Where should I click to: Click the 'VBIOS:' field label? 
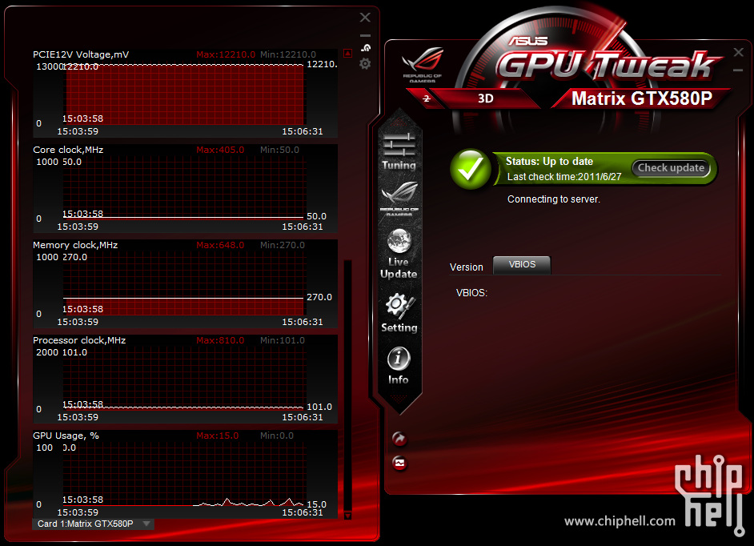471,292
